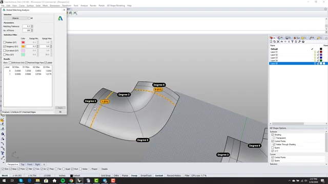The image size is (328, 184).
Task: Open Skype from the taskbar
Action: (21, 180)
